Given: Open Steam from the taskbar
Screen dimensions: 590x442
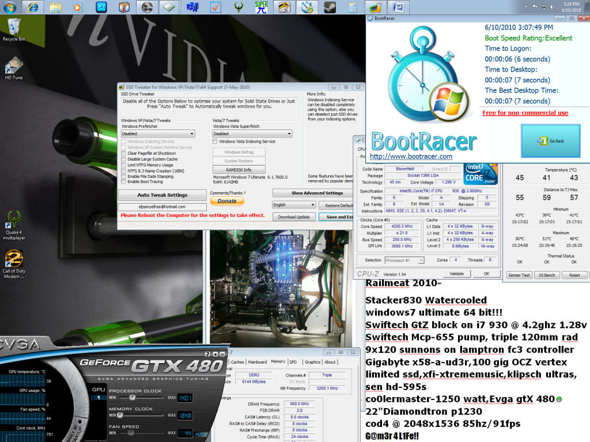Looking at the screenshot, I should tap(330, 7).
